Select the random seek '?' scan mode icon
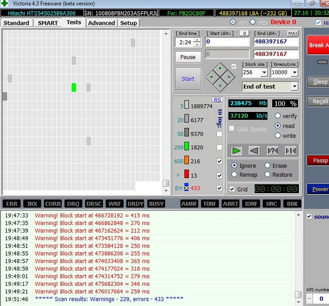 pos(273,150)
